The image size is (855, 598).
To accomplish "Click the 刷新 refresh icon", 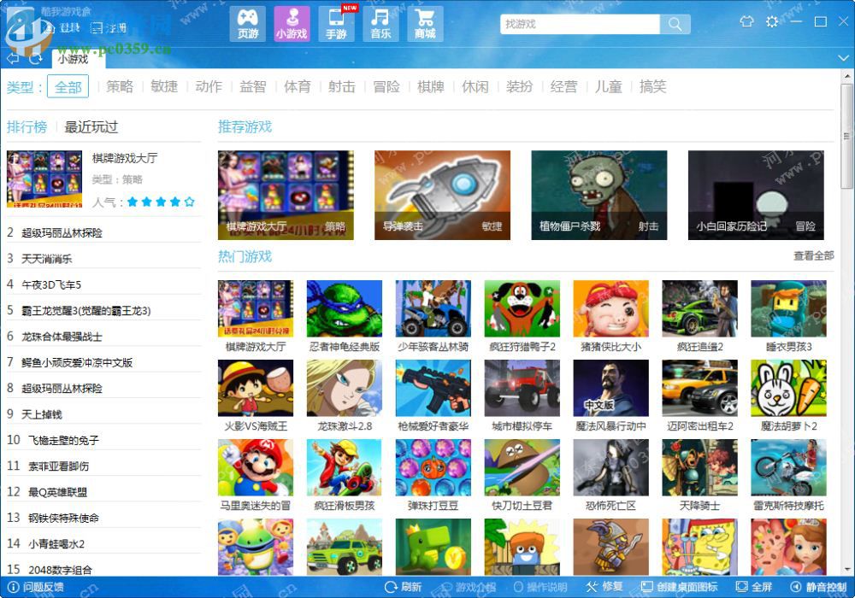I will 403,587.
